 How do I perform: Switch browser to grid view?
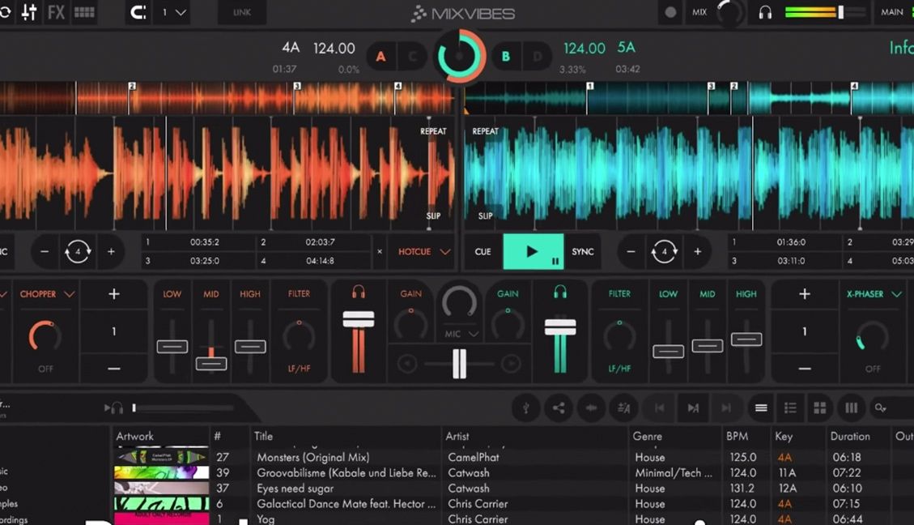coord(819,408)
